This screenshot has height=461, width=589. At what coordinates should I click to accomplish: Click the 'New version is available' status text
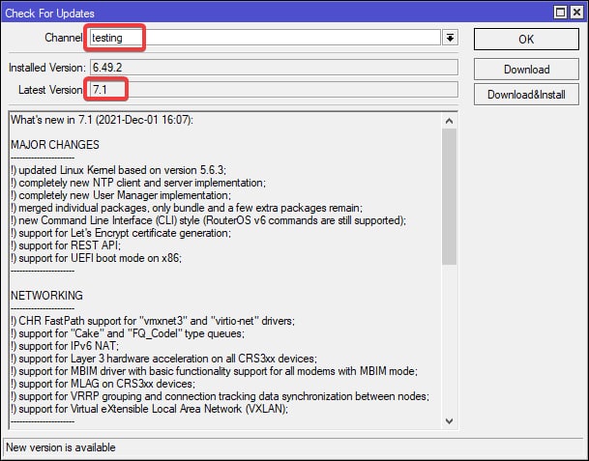pyautogui.click(x=61, y=447)
